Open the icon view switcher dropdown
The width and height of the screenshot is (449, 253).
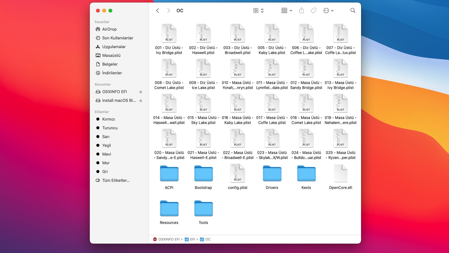(258, 11)
